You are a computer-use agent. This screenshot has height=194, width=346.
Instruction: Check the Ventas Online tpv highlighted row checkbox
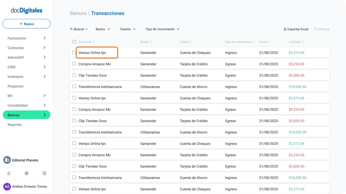click(74, 53)
